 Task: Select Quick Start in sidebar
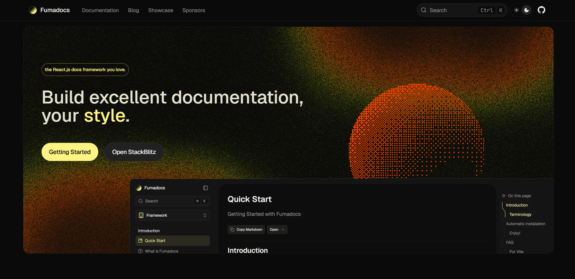[173, 241]
